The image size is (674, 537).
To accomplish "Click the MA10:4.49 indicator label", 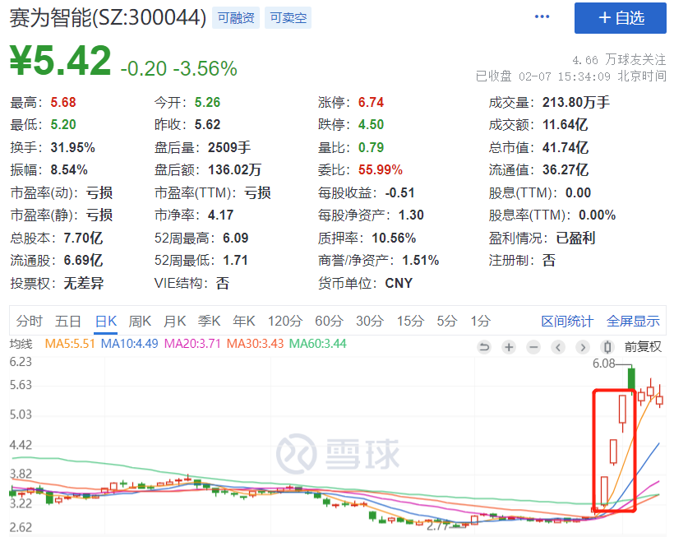I will pyautogui.click(x=129, y=344).
